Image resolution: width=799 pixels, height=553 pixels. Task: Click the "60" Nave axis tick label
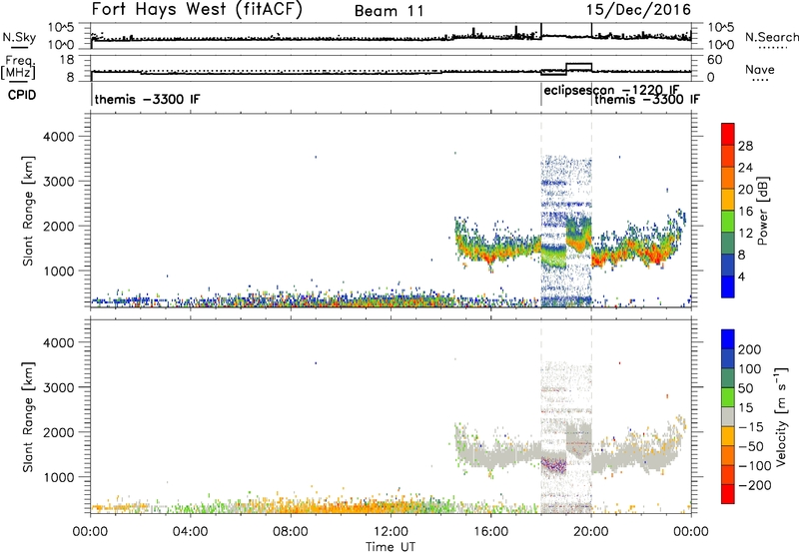click(715, 60)
